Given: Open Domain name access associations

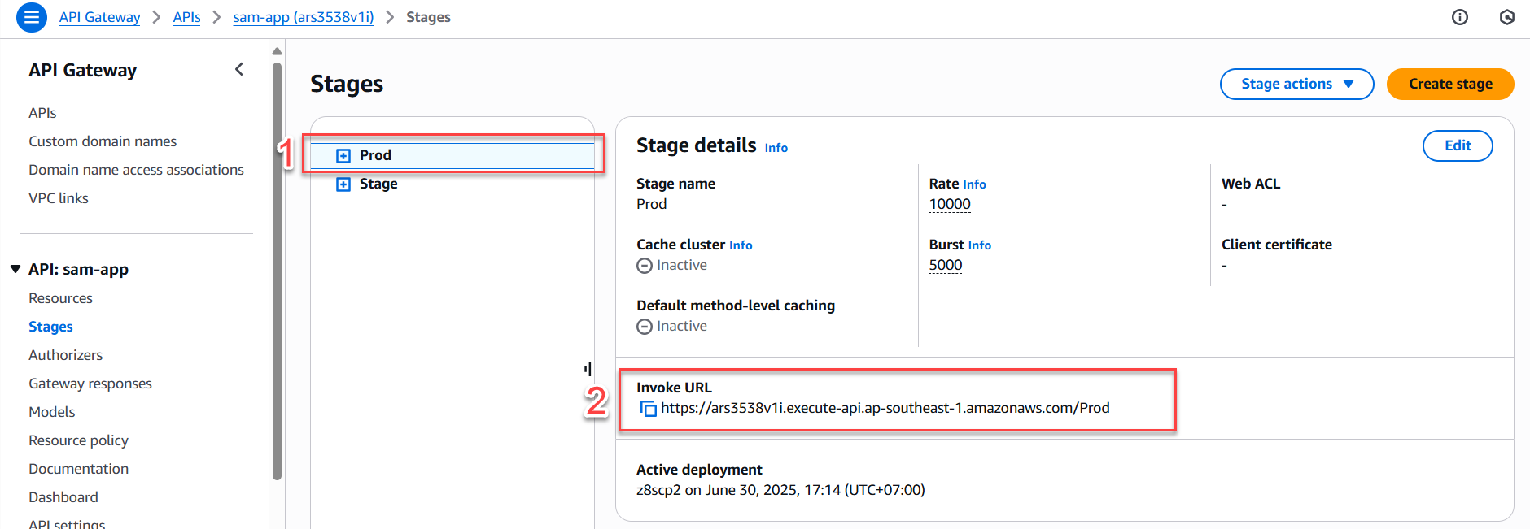Looking at the screenshot, I should [136, 170].
